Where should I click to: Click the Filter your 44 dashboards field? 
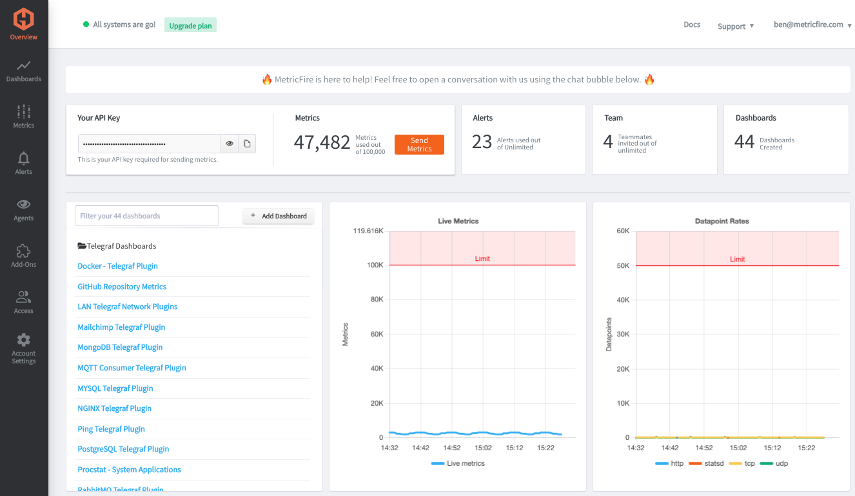(x=146, y=216)
